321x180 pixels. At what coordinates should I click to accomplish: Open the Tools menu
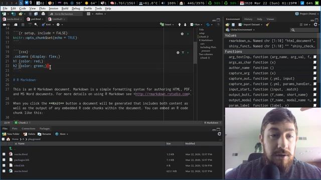click(x=98, y=8)
